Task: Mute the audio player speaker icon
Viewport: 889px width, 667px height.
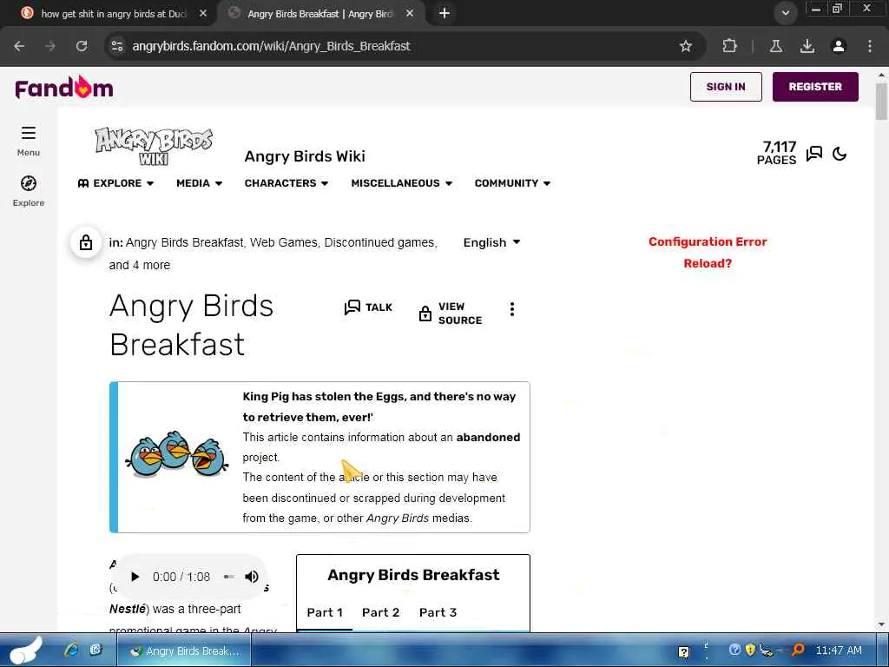Action: pyautogui.click(x=252, y=577)
